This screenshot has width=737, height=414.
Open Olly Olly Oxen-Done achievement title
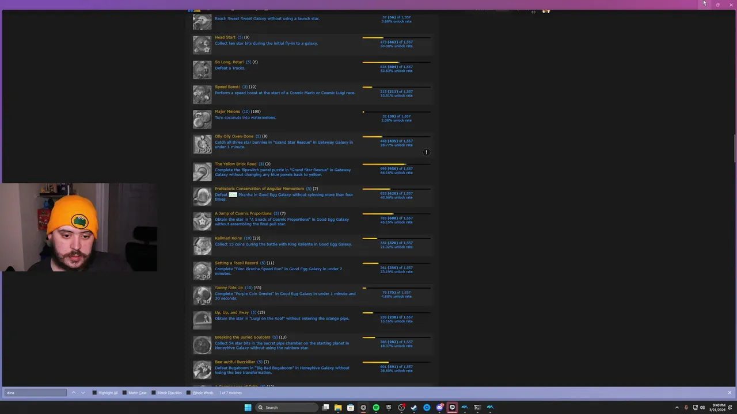[x=234, y=136]
